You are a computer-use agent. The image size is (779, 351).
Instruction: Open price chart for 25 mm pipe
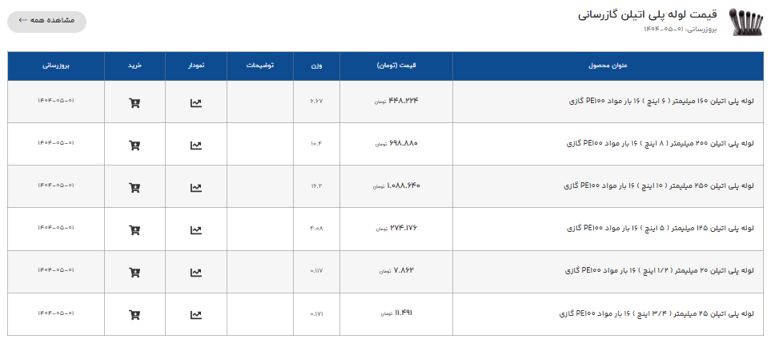pos(195,315)
